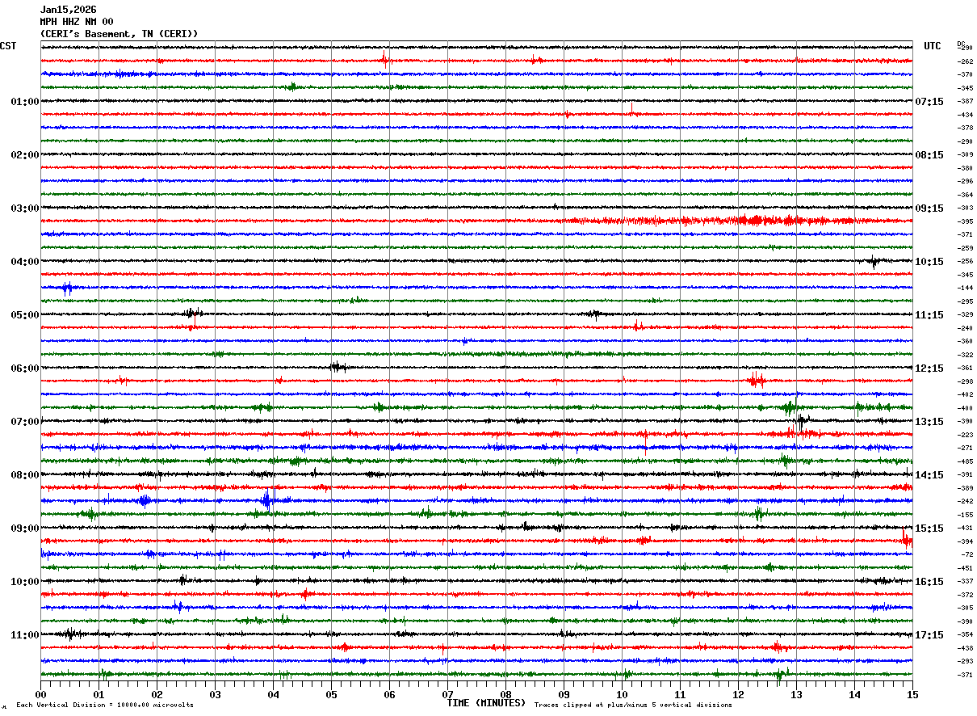The image size is (977, 716).
Task: Click the DC offset value -485
Action: [965, 461]
